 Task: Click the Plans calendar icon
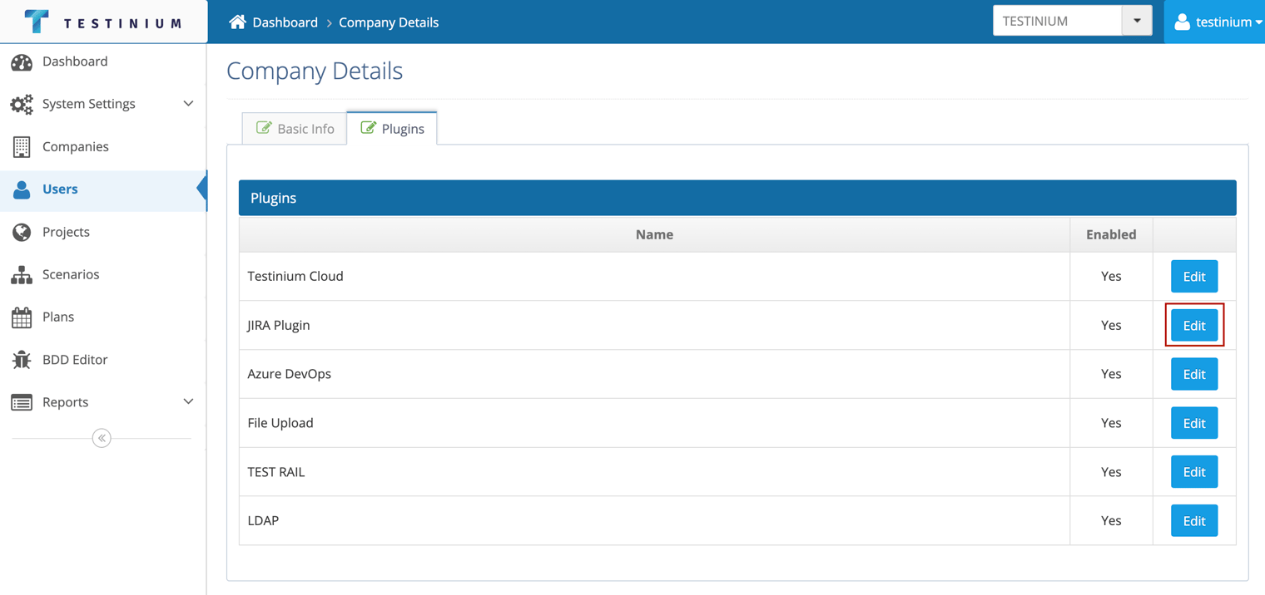(22, 317)
